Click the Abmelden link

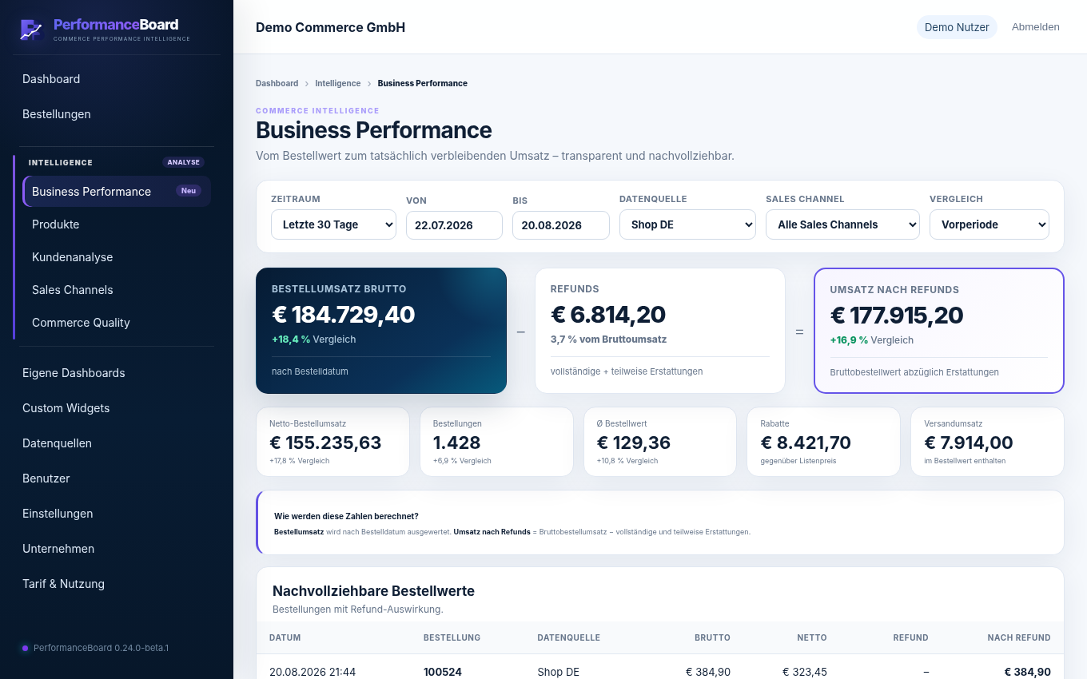pyautogui.click(x=1036, y=27)
